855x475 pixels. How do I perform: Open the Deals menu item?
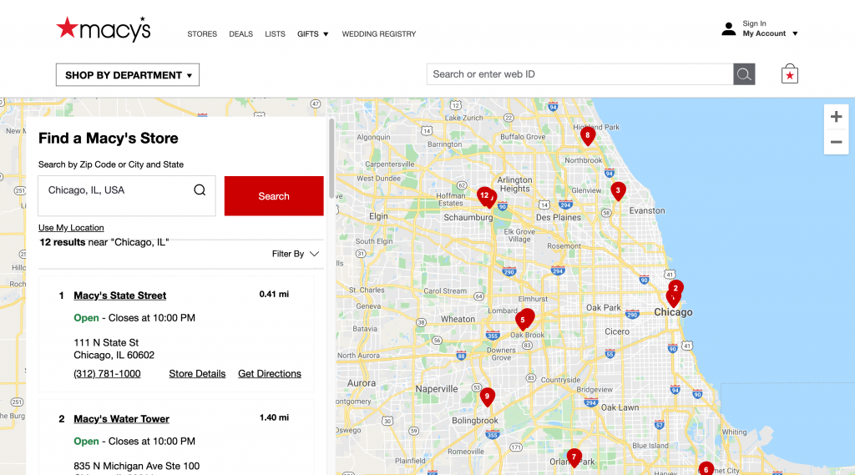pos(241,34)
